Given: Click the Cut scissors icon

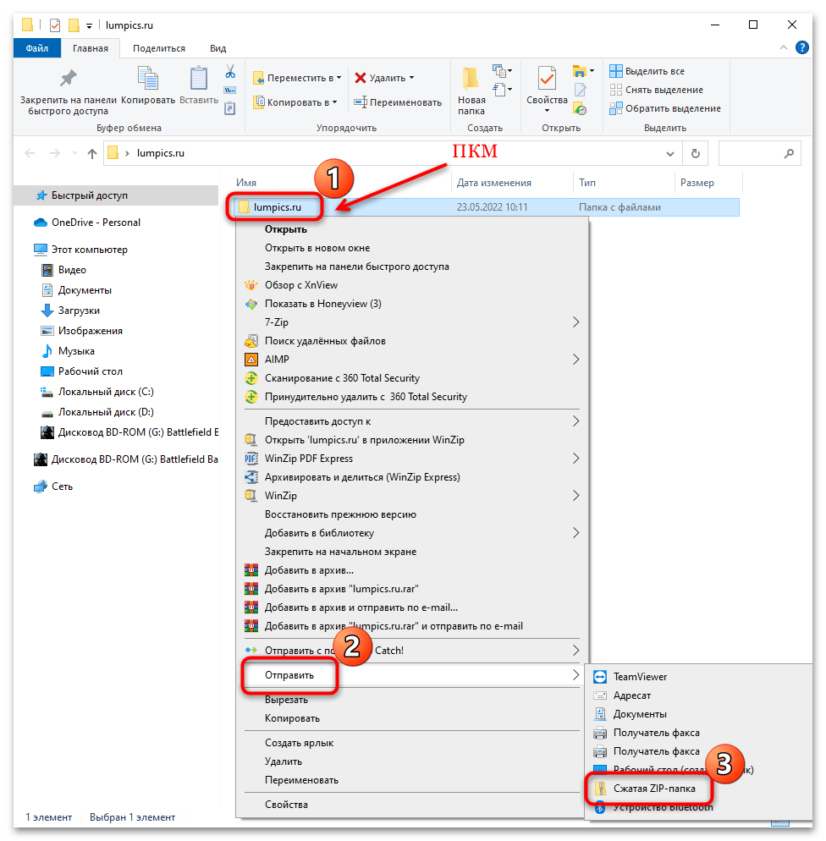Looking at the screenshot, I should (x=230, y=71).
